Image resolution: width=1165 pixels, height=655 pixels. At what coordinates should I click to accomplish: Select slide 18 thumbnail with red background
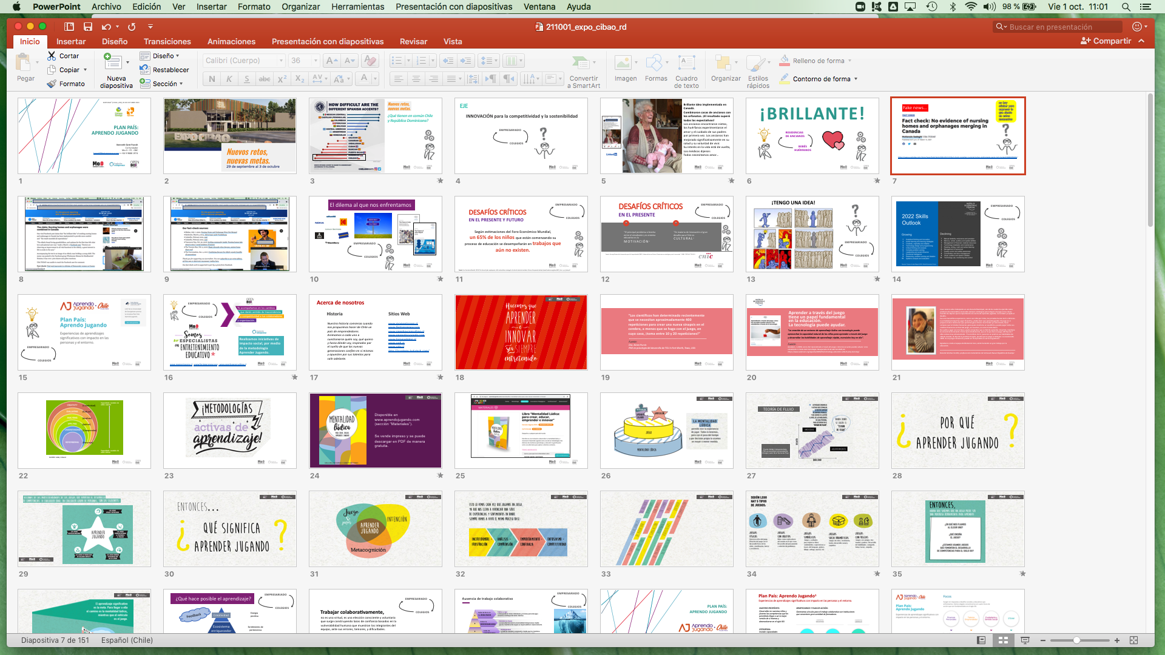pos(521,332)
